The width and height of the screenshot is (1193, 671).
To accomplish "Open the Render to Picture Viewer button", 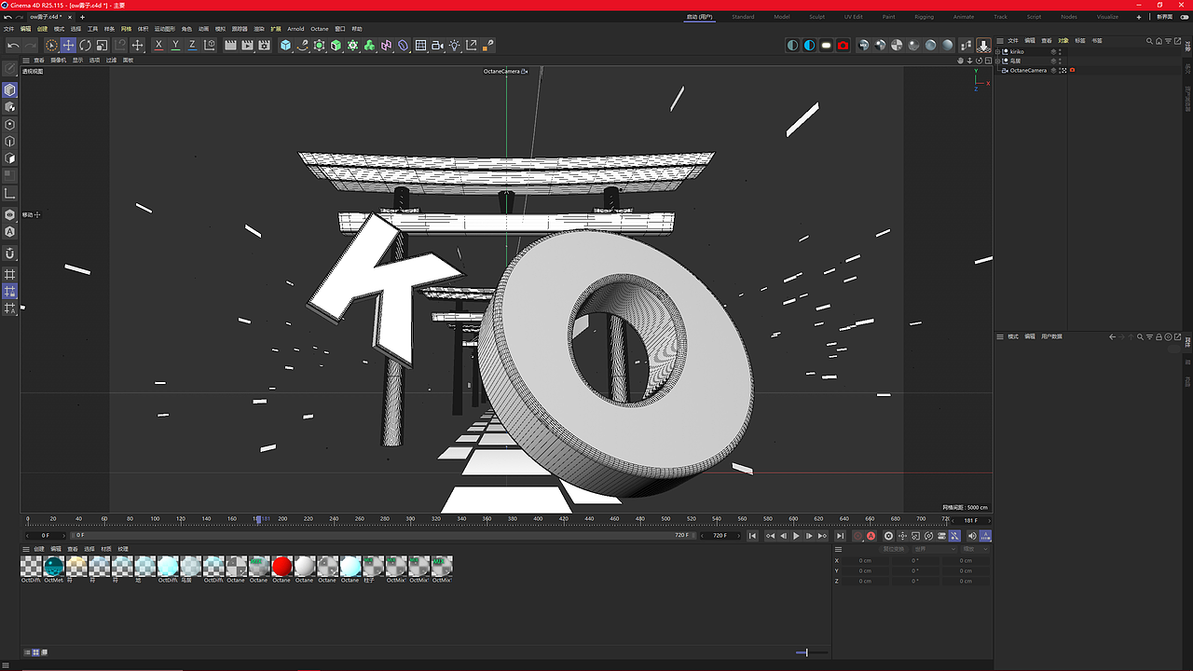I will pos(247,46).
